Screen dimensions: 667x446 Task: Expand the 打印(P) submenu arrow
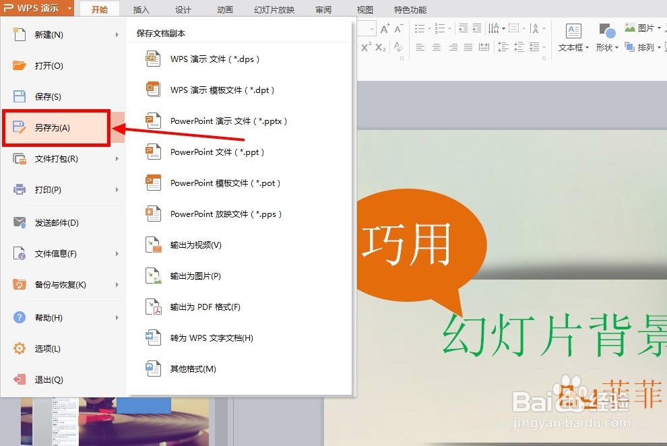pos(117,189)
